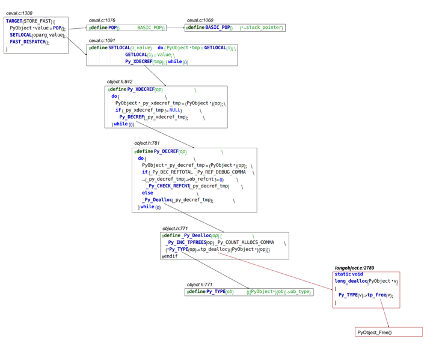Click the TARGET(STORE_FAST) code box
The height and width of the screenshot is (344, 433).
[36, 35]
